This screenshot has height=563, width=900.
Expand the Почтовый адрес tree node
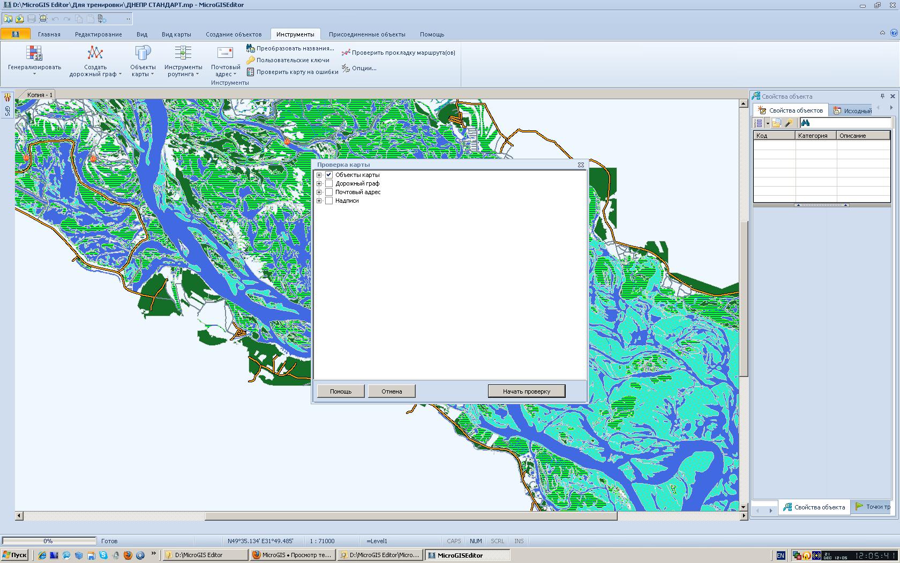tap(319, 192)
